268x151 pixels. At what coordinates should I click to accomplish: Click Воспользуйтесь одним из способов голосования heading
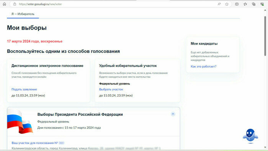63,51
